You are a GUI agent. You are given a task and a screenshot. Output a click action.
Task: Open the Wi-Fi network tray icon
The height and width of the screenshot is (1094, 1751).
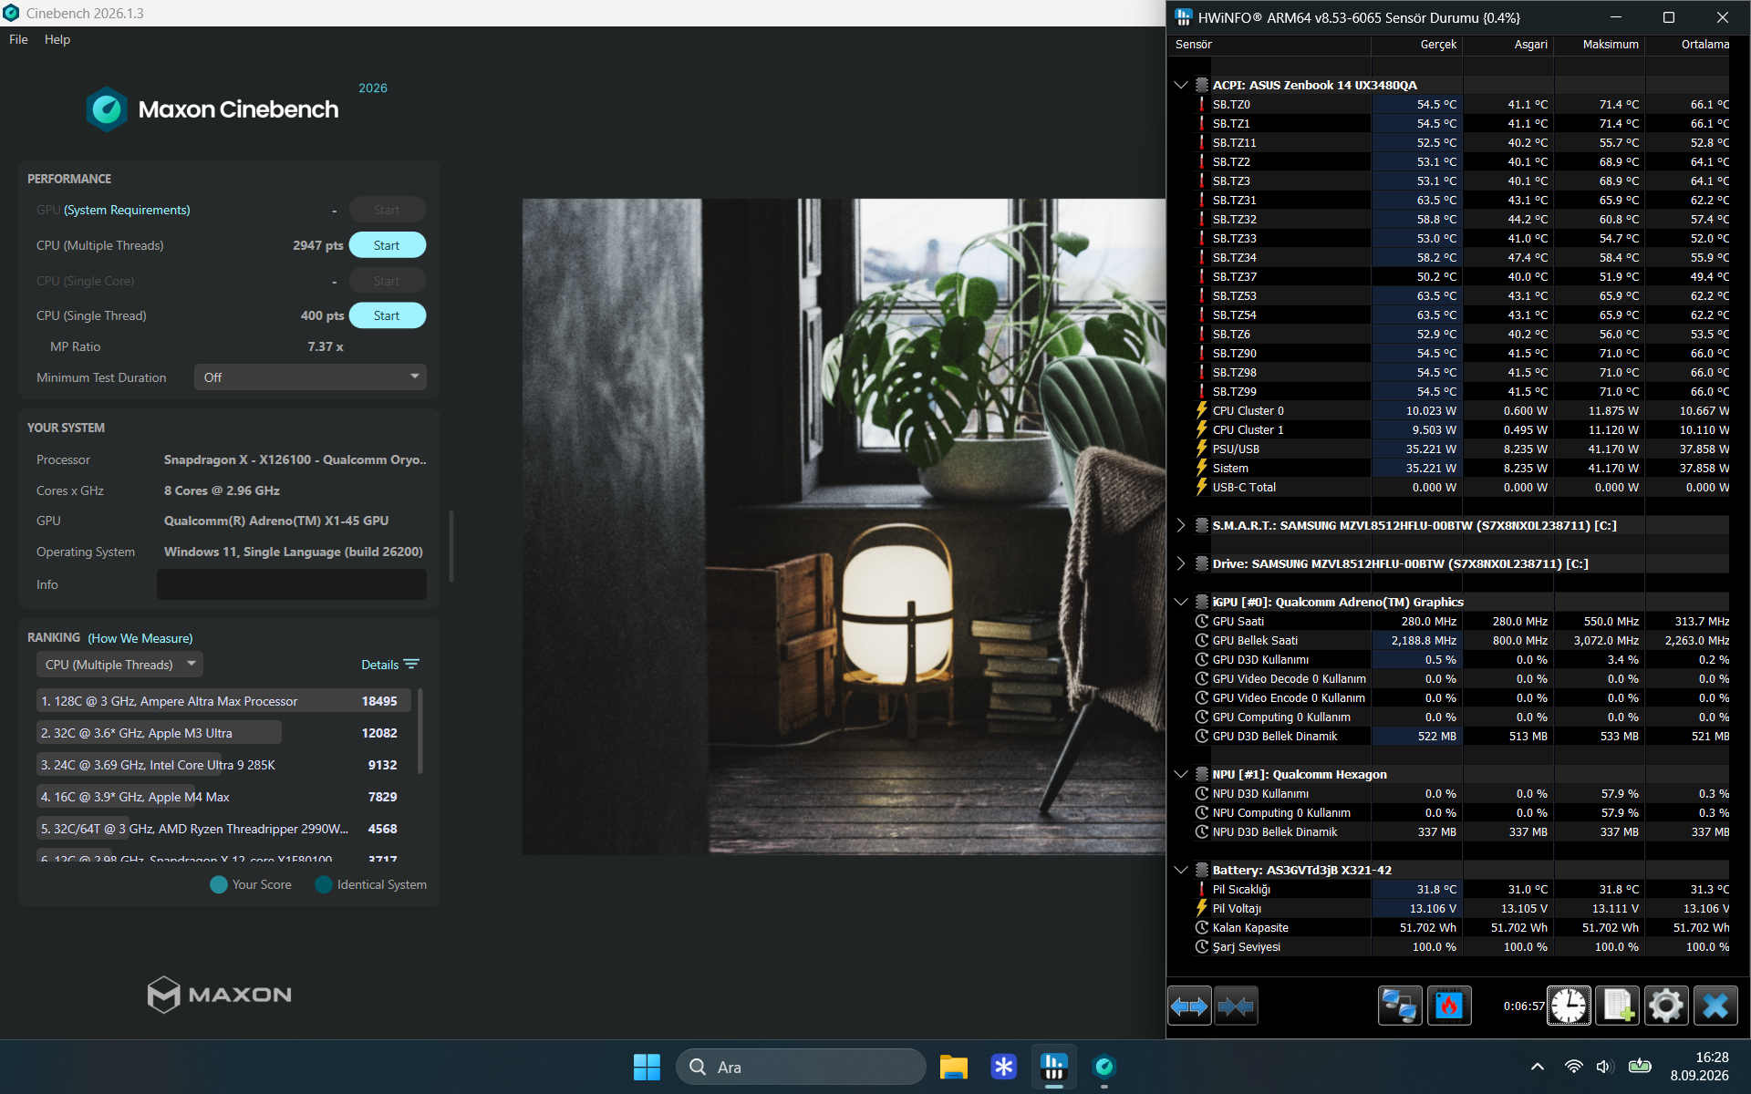(1573, 1067)
